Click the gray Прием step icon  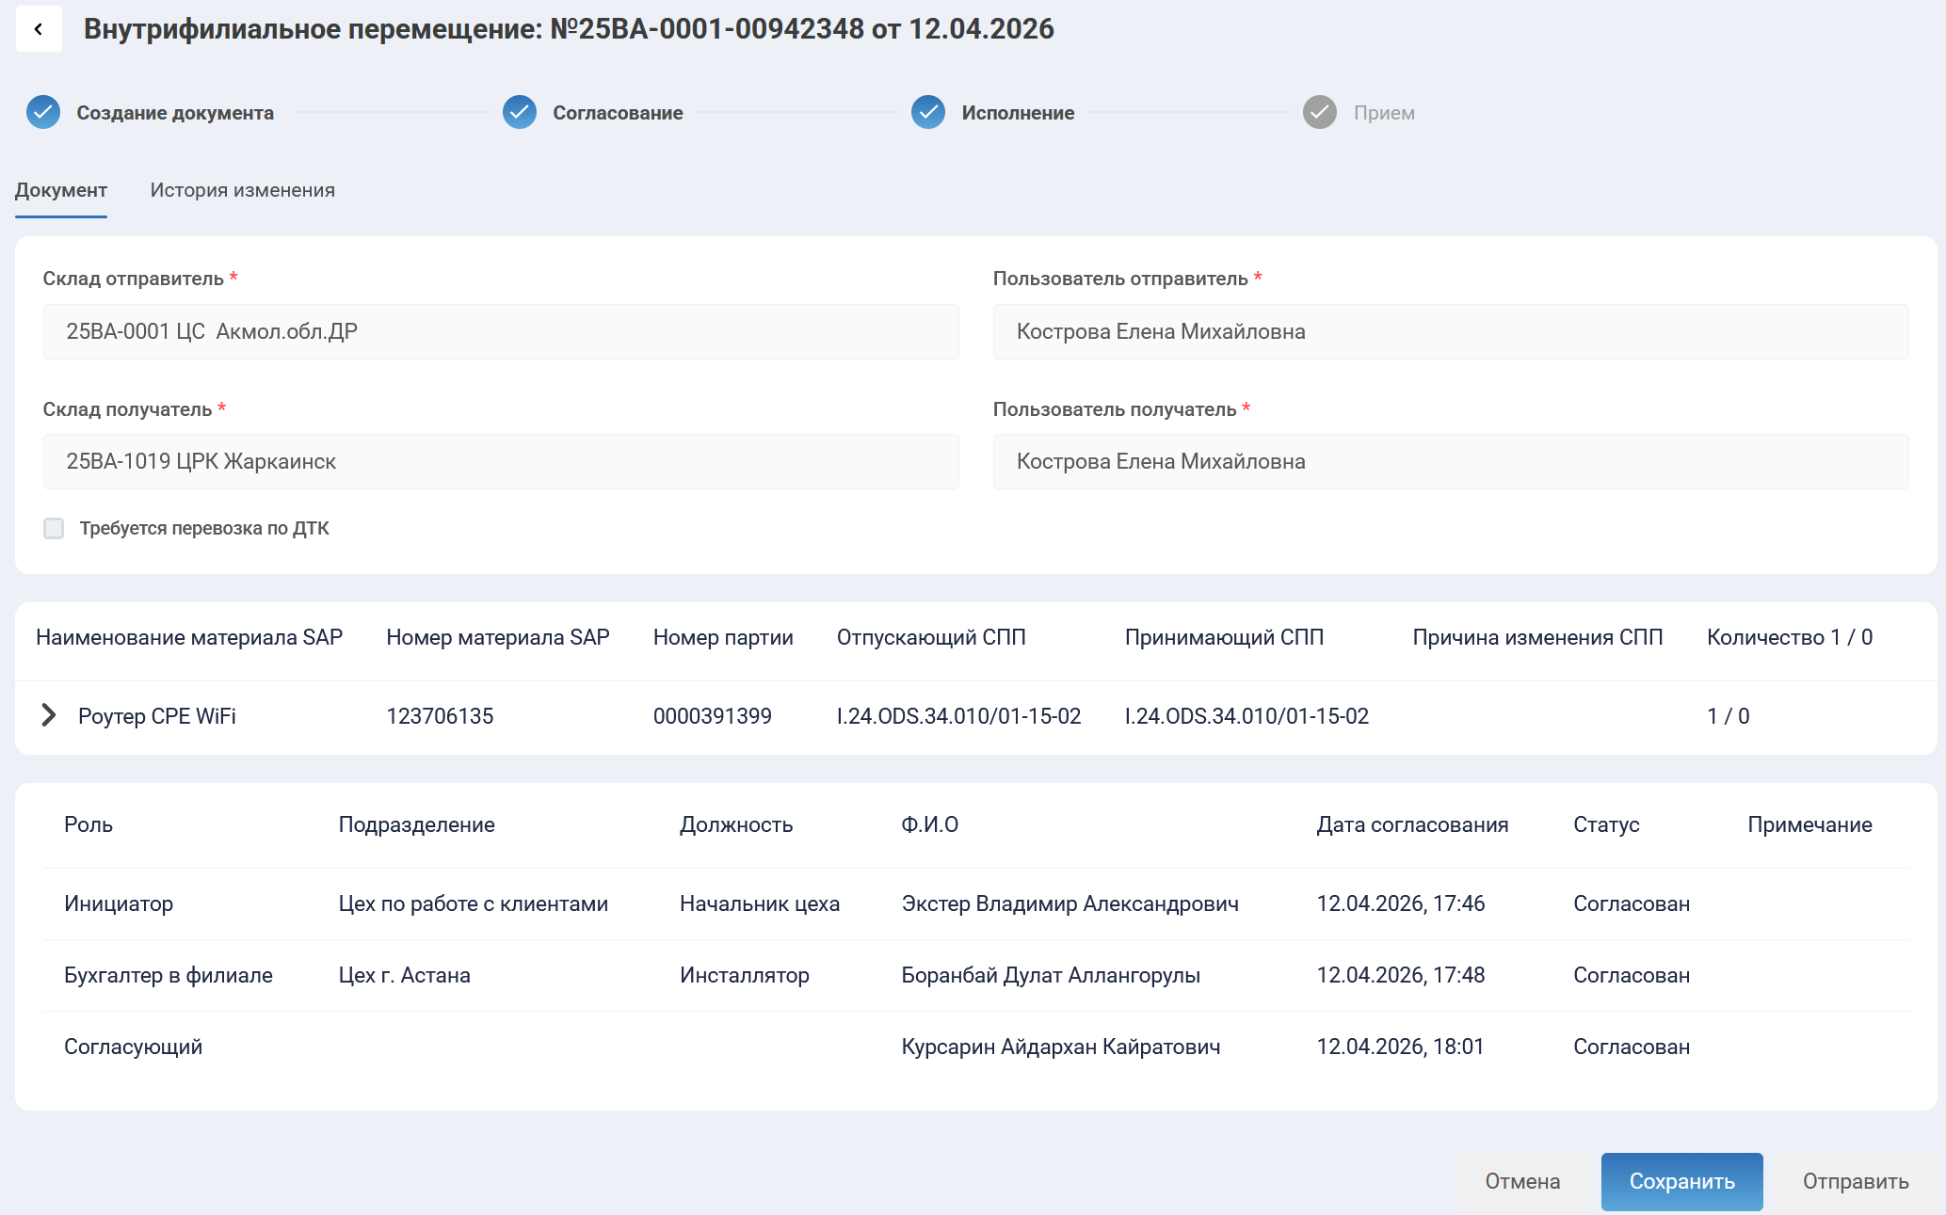point(1319,112)
